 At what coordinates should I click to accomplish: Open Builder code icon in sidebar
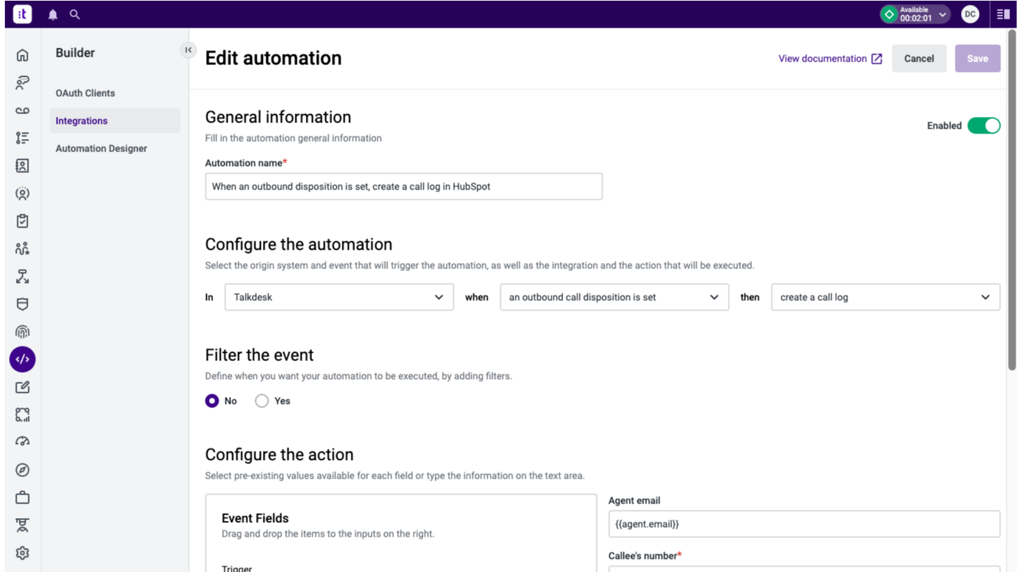22,360
